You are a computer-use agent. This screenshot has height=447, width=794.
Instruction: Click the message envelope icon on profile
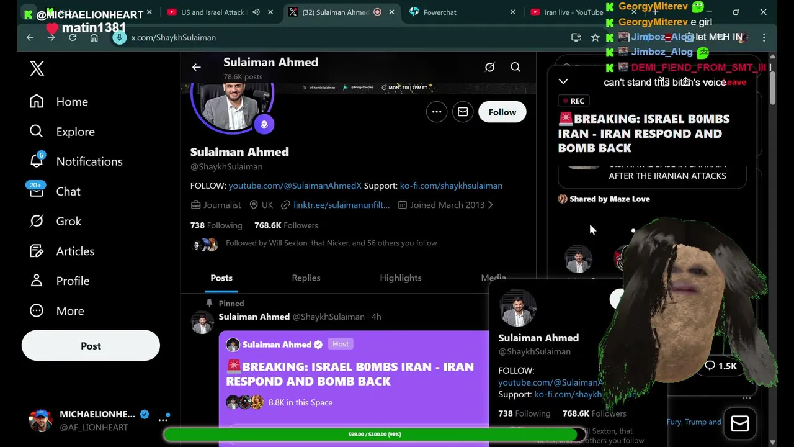coord(463,112)
